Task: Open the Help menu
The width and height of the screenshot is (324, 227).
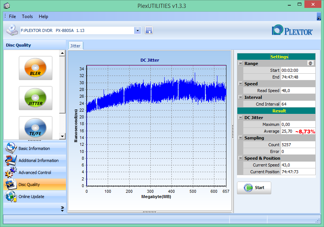Action: coord(43,17)
